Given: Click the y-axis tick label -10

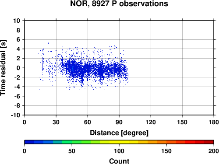Looking at the screenshot, I should (15, 115).
